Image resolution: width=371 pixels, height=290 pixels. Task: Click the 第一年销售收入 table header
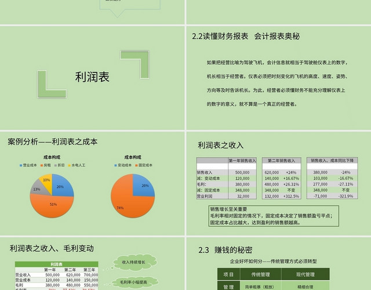click(x=242, y=161)
